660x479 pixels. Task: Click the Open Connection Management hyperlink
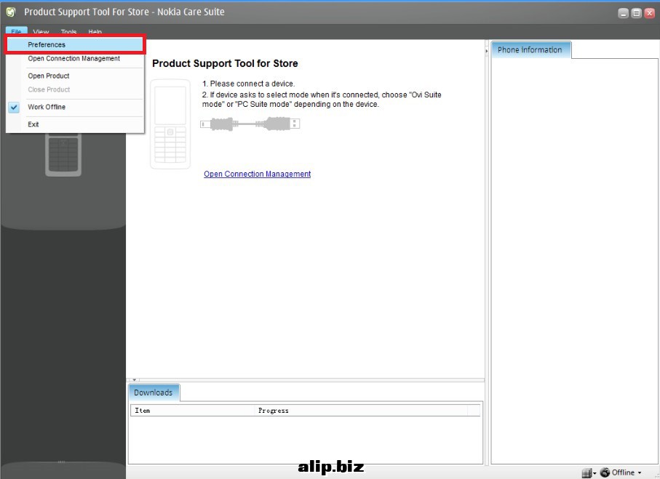[257, 174]
